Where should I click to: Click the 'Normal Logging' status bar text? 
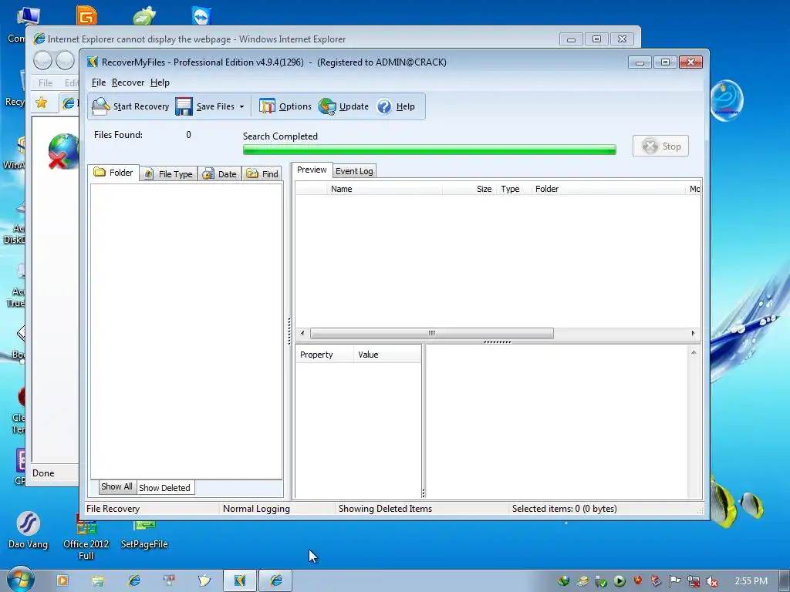coord(256,509)
